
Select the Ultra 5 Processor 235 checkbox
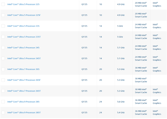(3, 26)
